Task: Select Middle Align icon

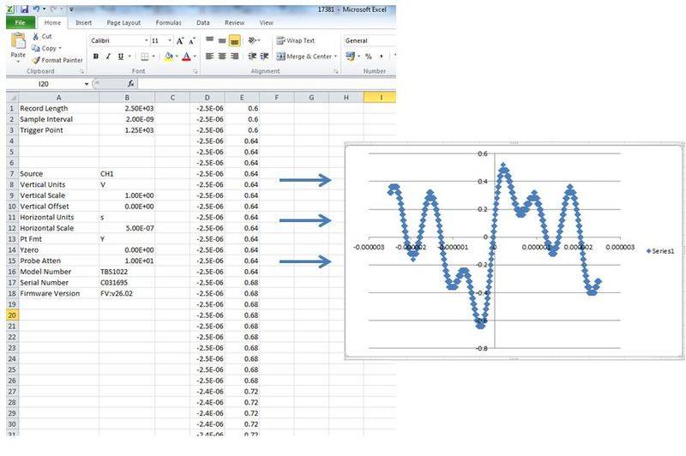Action: (x=222, y=40)
